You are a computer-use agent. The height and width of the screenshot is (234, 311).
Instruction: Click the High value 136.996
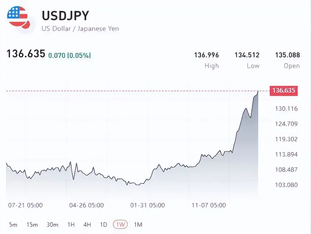(206, 55)
